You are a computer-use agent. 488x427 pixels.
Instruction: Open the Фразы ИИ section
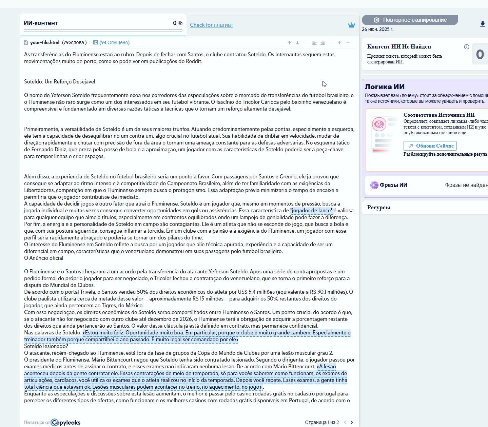pos(426,185)
